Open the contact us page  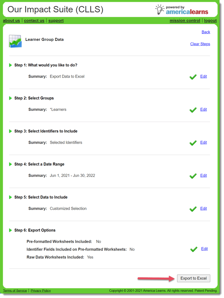click(x=34, y=21)
